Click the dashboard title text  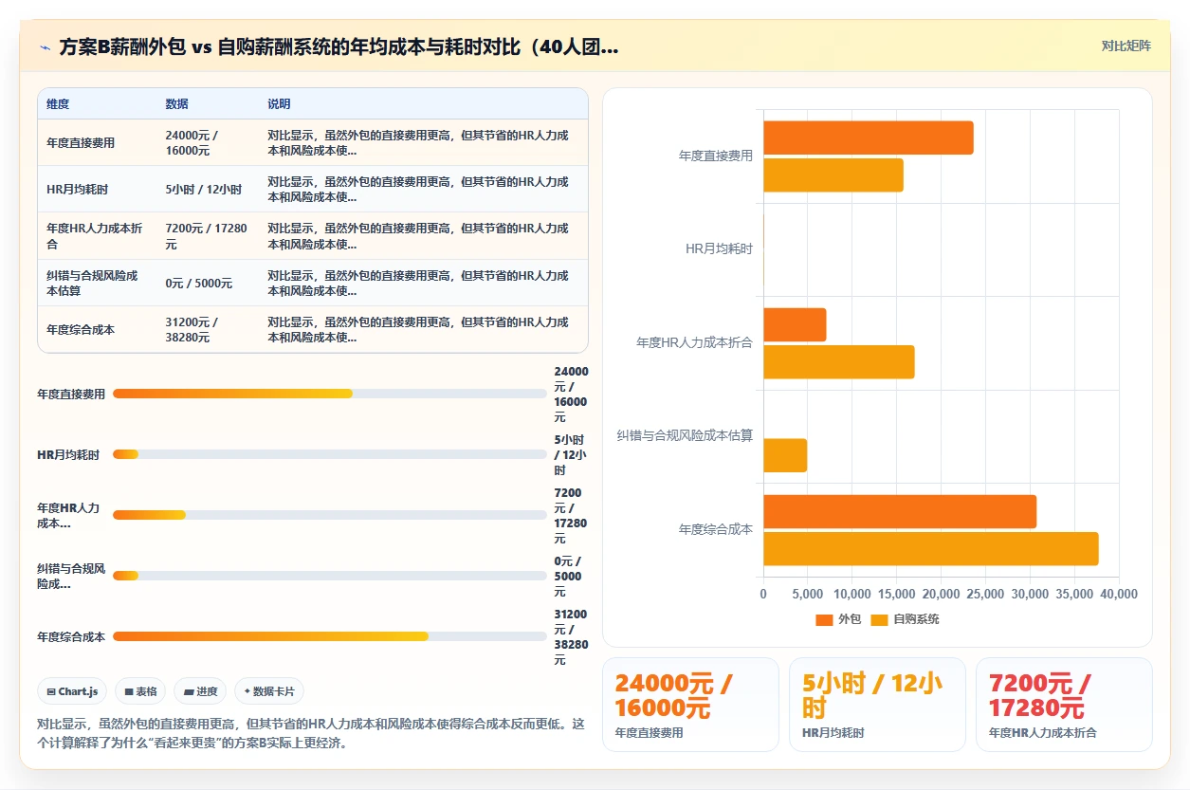(x=339, y=46)
